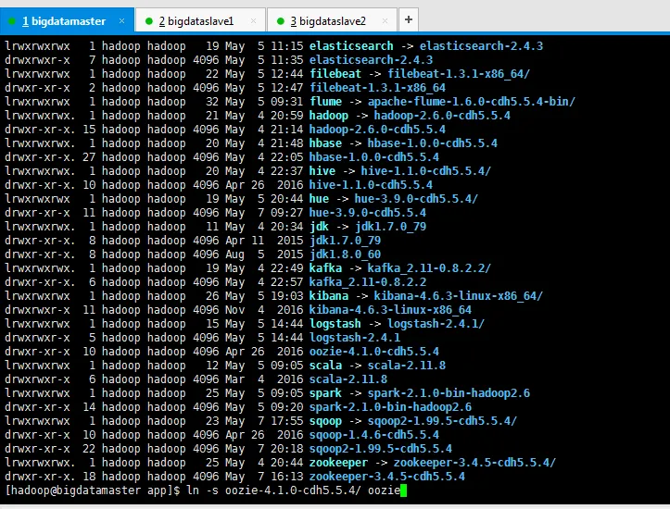
Task: Click the sqoop-1.4.6-cdh5.5.4 directory name
Action: [373, 435]
